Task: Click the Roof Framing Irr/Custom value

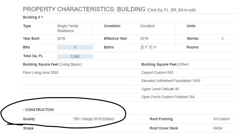Action: (x=222, y=119)
